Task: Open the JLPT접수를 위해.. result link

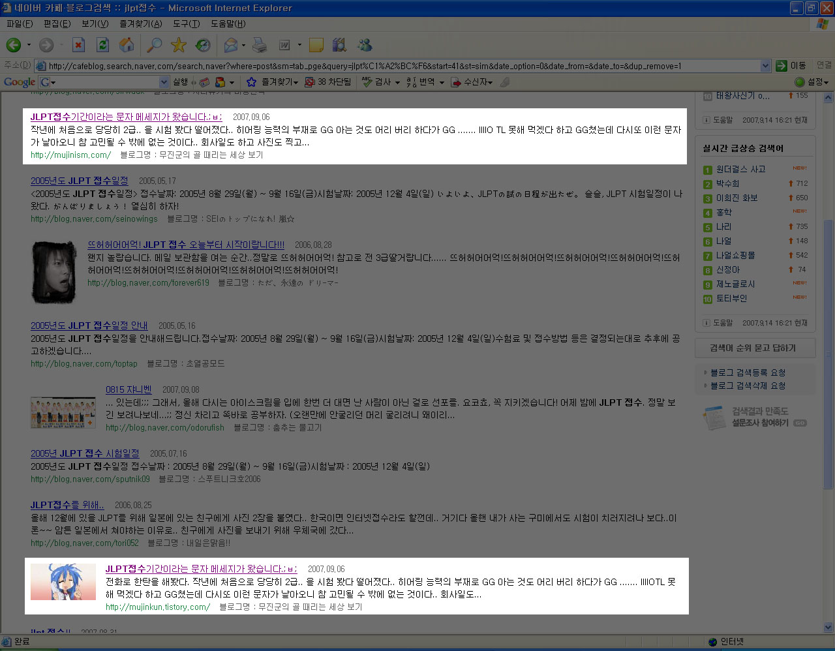Action: (x=67, y=505)
